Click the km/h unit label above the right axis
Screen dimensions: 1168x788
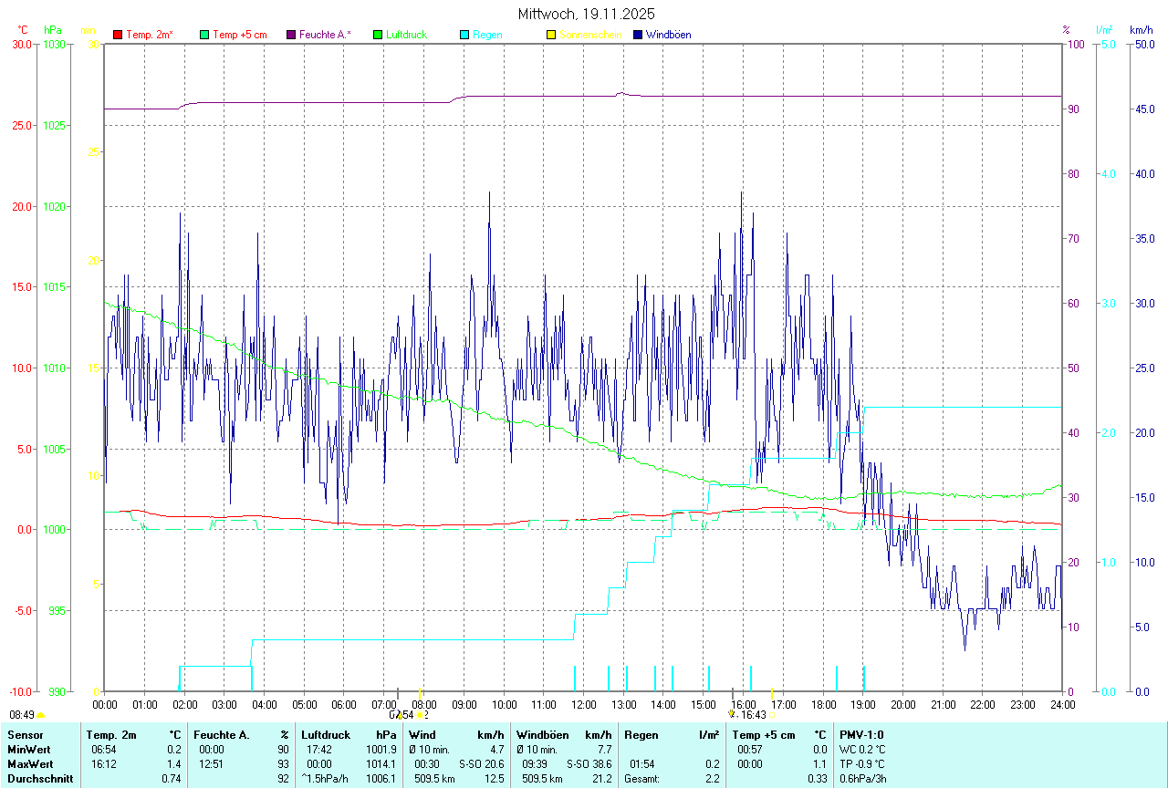click(x=1141, y=30)
